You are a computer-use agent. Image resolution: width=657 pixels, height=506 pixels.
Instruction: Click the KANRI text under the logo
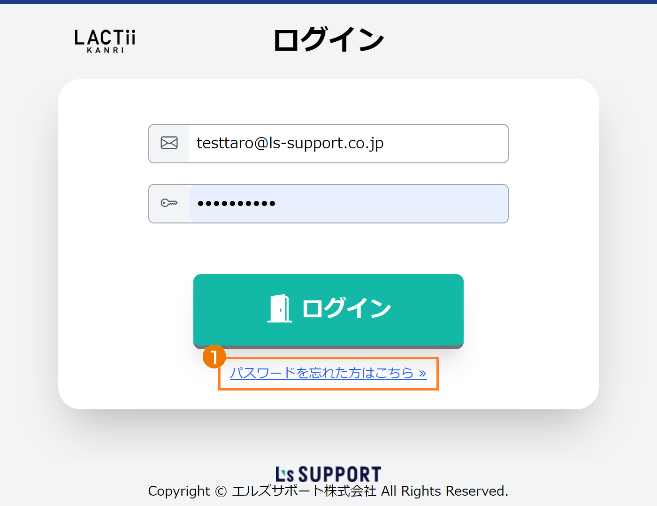(106, 50)
